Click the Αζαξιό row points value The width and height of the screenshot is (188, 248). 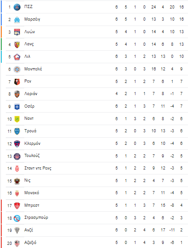(181, 243)
